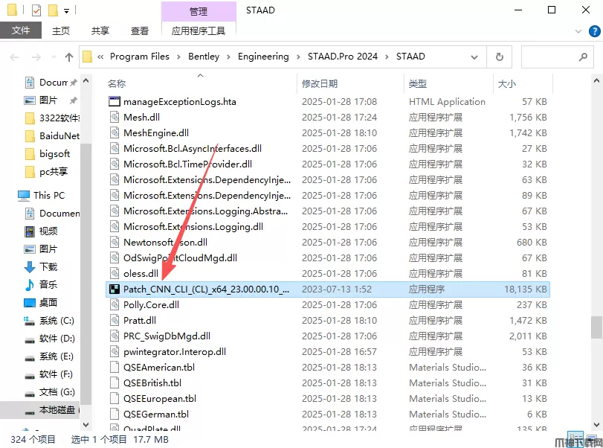Click the 下载 downloads arrow icon

click(30, 266)
